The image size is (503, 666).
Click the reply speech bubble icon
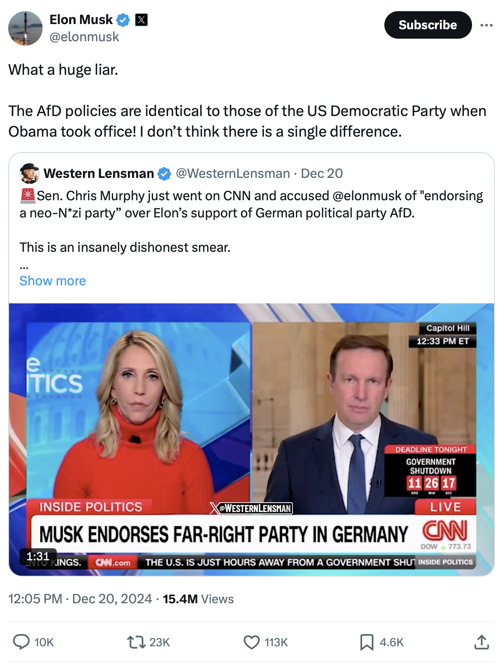tap(21, 642)
